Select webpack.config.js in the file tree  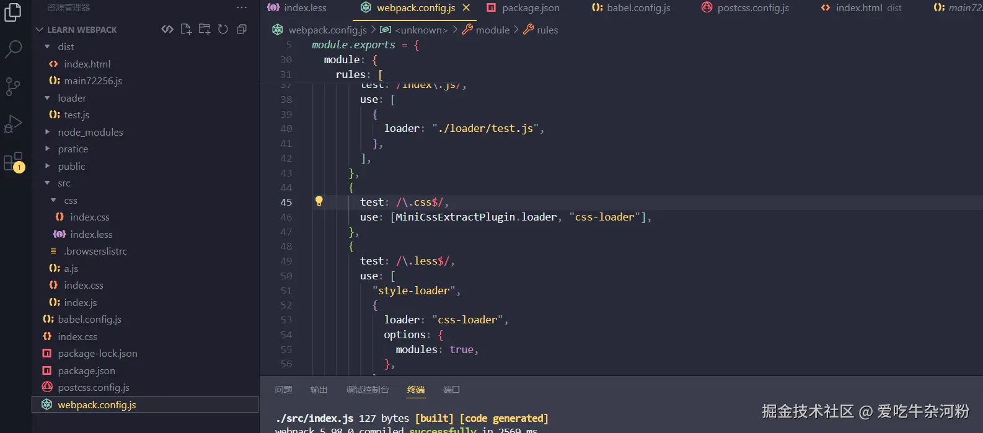[x=146, y=405]
